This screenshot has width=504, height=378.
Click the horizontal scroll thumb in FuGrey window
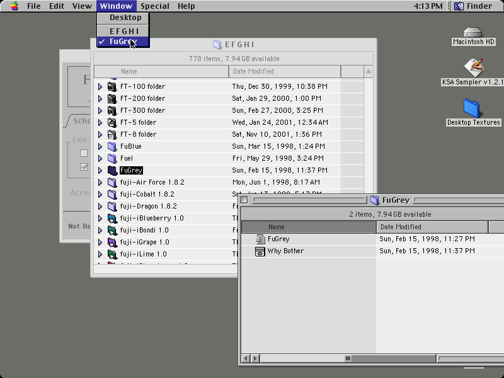point(348,358)
